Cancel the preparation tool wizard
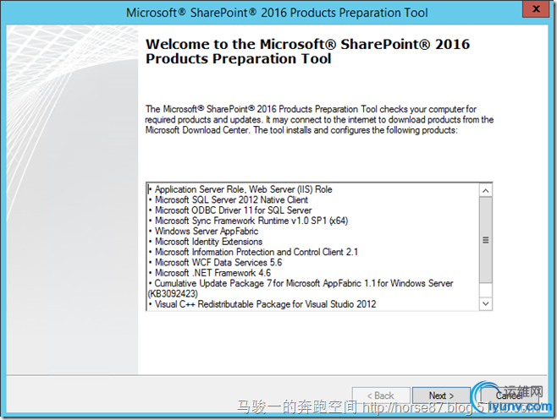The width and height of the screenshot is (557, 420). coord(509,395)
